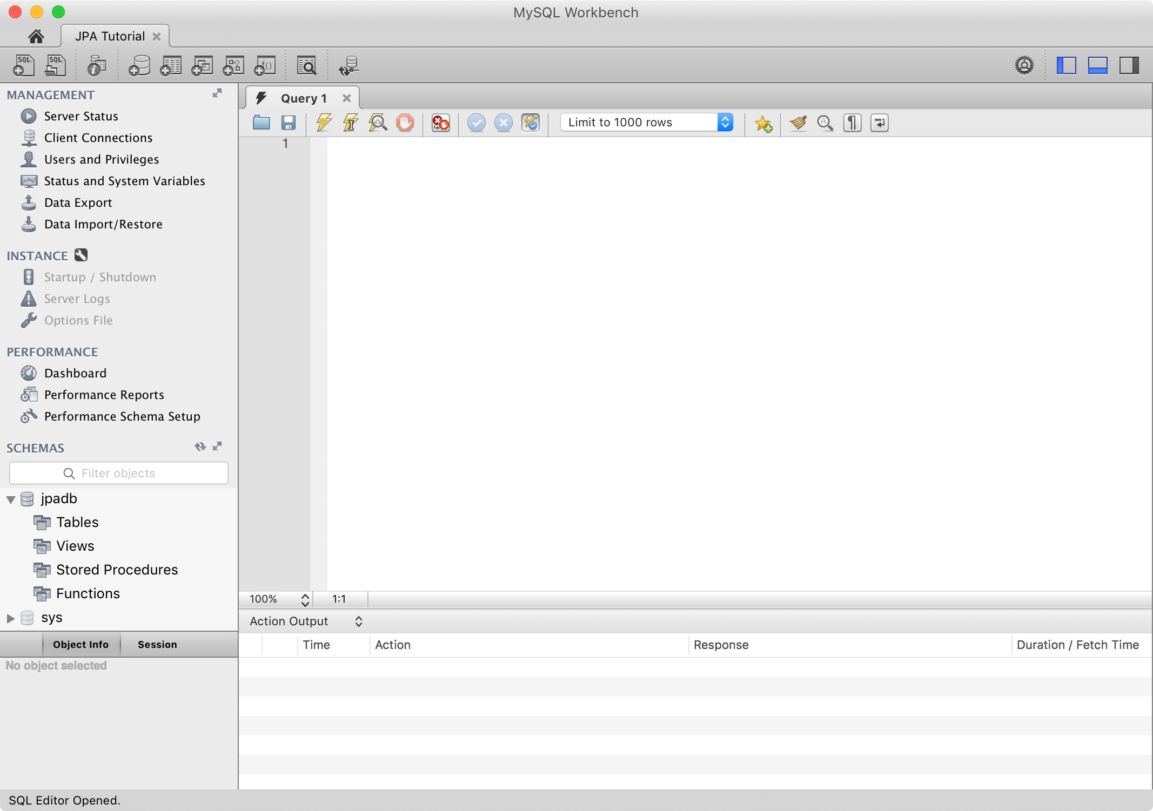Open SQL script file toolbar icon

[x=55, y=65]
